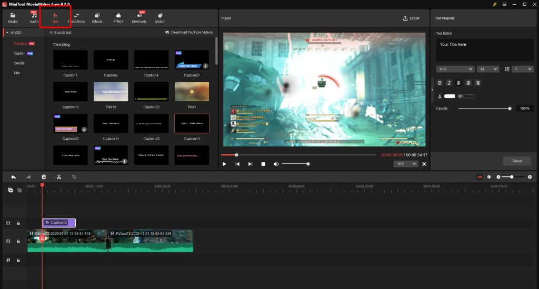Select the Caption23 text template
This screenshot has width=539, height=289.
point(151,123)
